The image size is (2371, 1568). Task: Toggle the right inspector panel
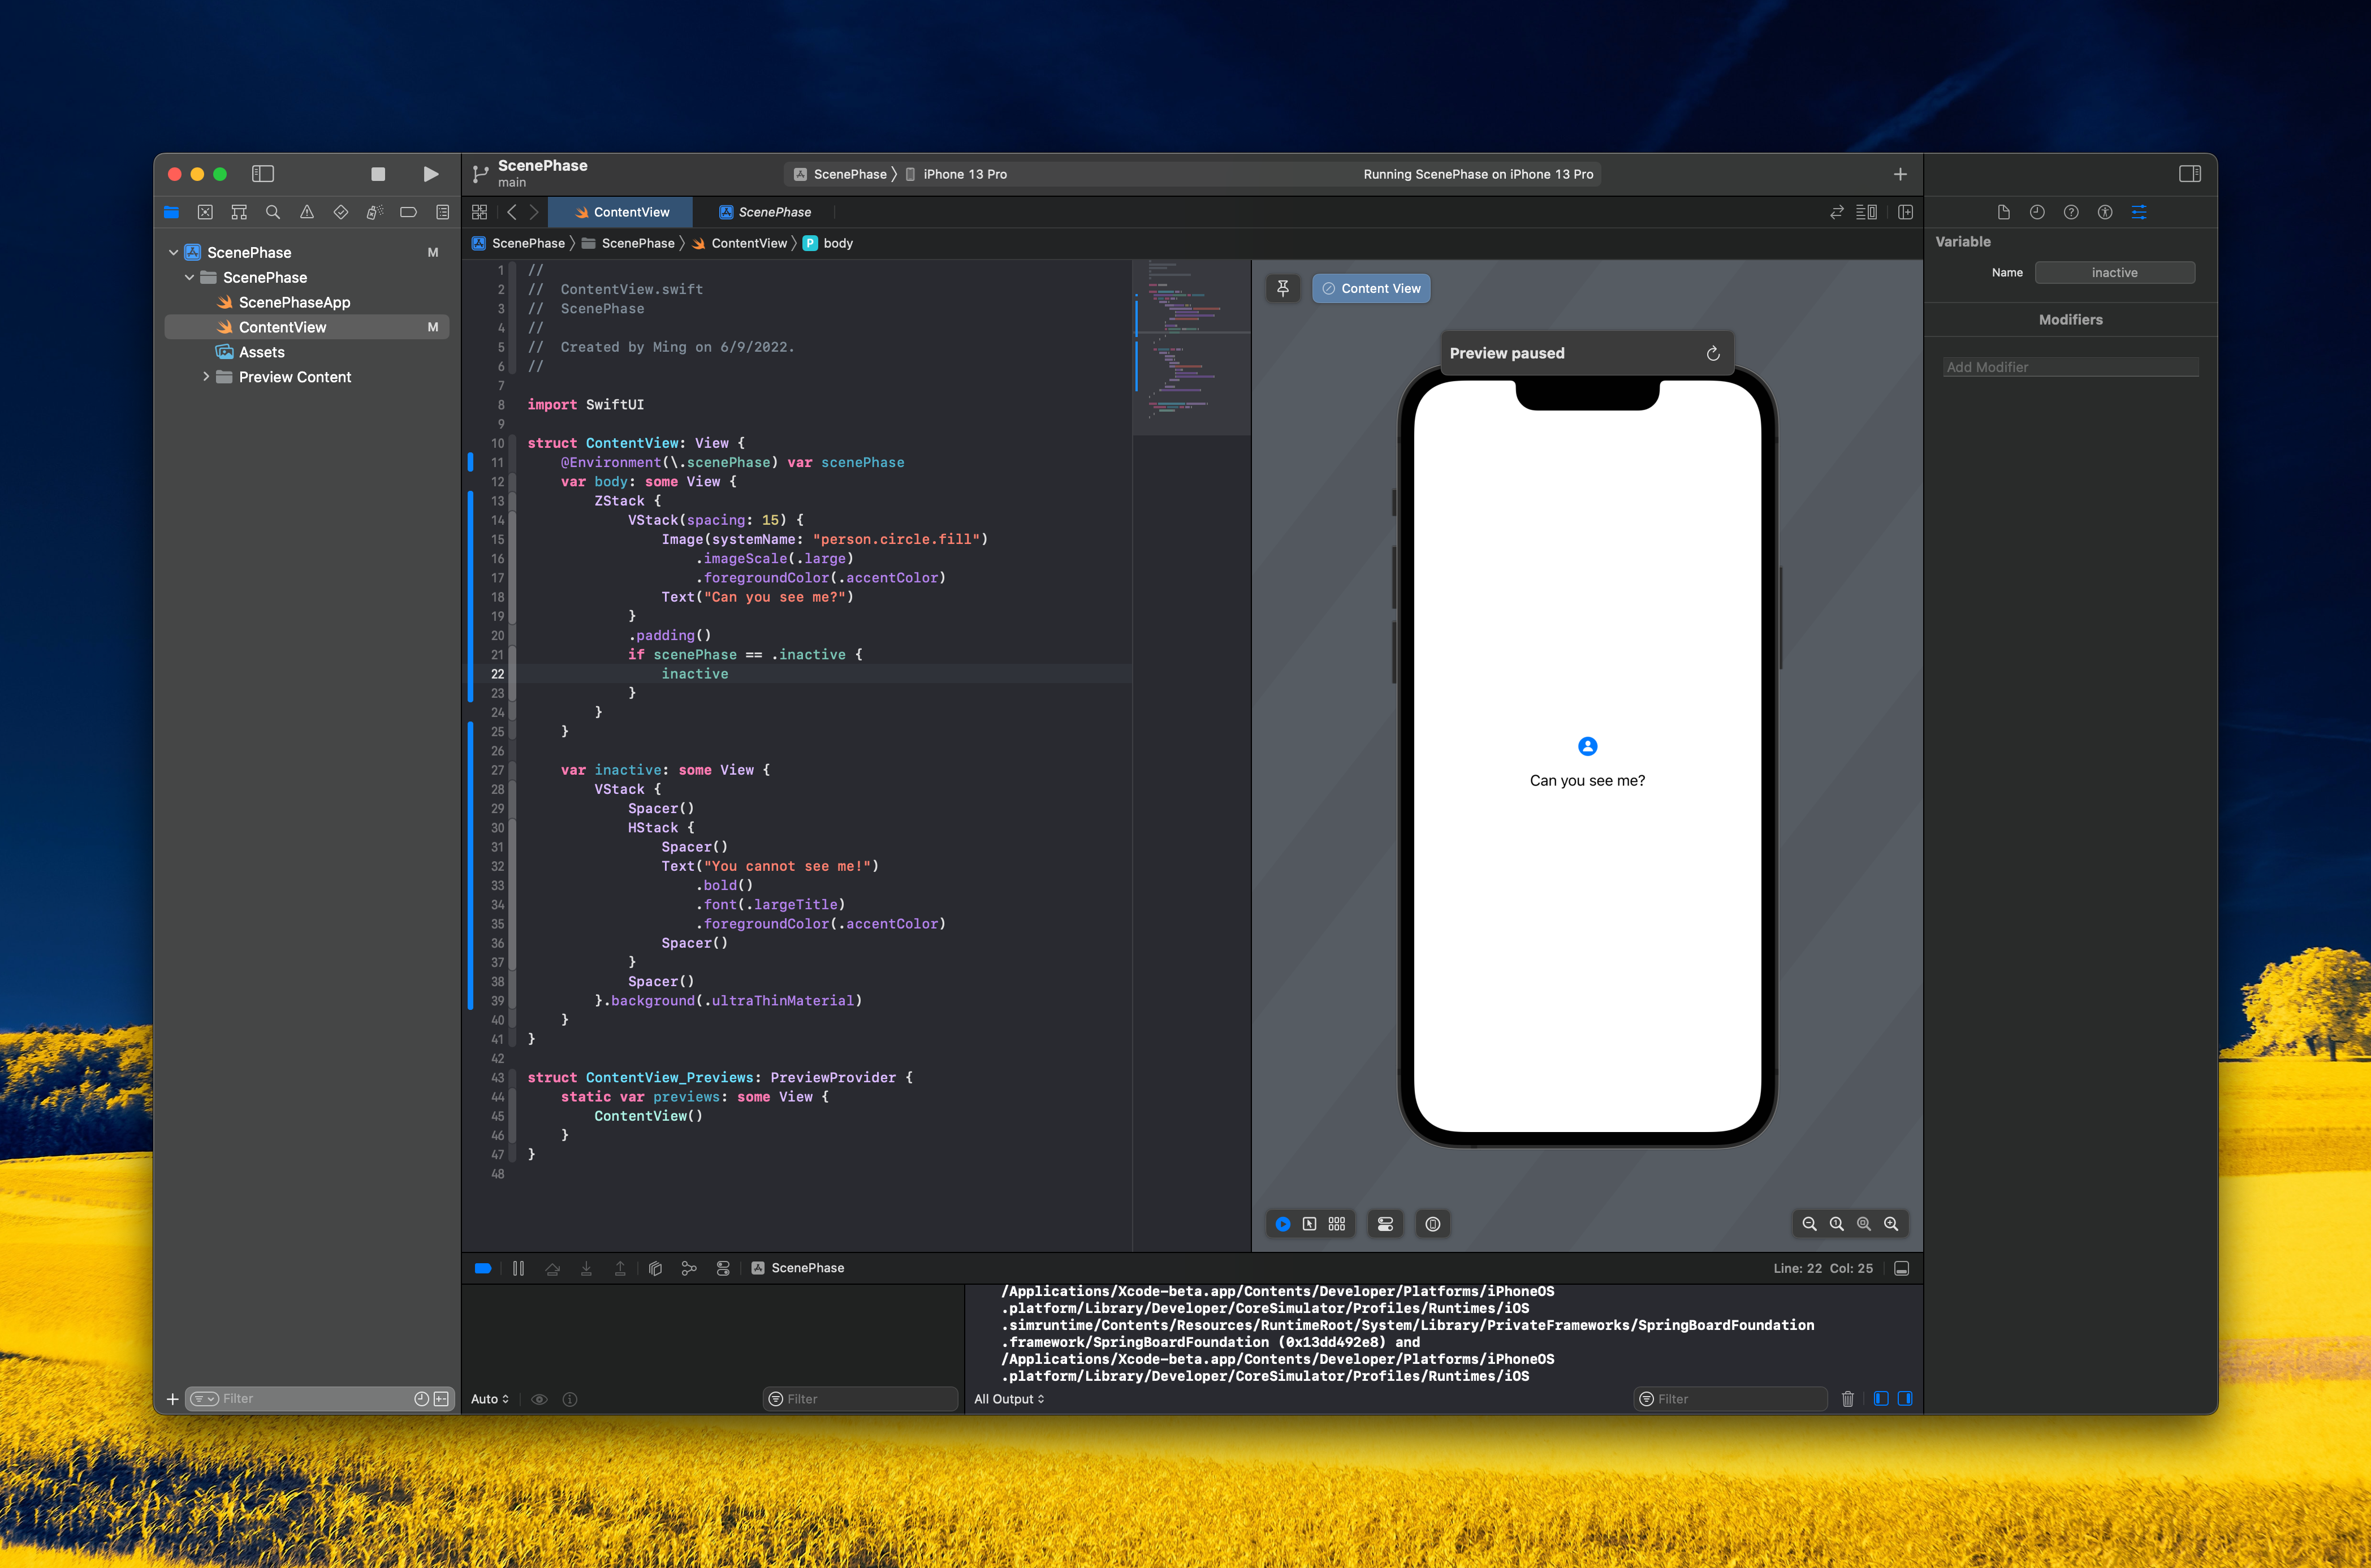tap(2189, 174)
